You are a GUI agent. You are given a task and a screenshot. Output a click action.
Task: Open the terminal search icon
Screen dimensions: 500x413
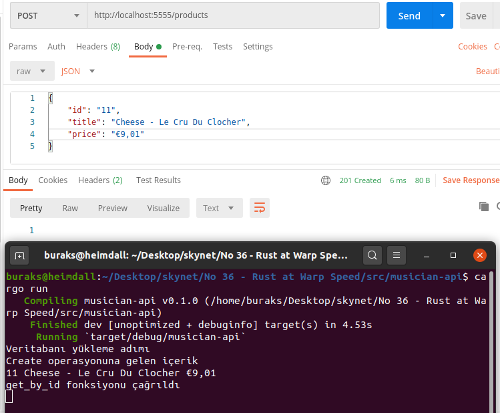(x=372, y=255)
